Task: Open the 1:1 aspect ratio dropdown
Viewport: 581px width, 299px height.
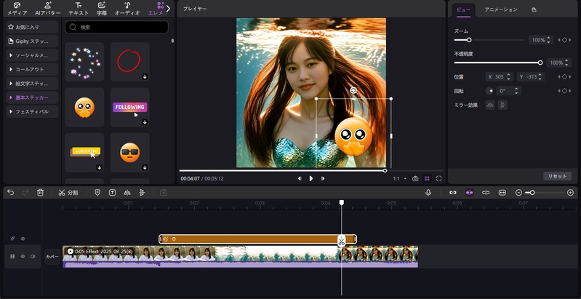Action: 399,178
